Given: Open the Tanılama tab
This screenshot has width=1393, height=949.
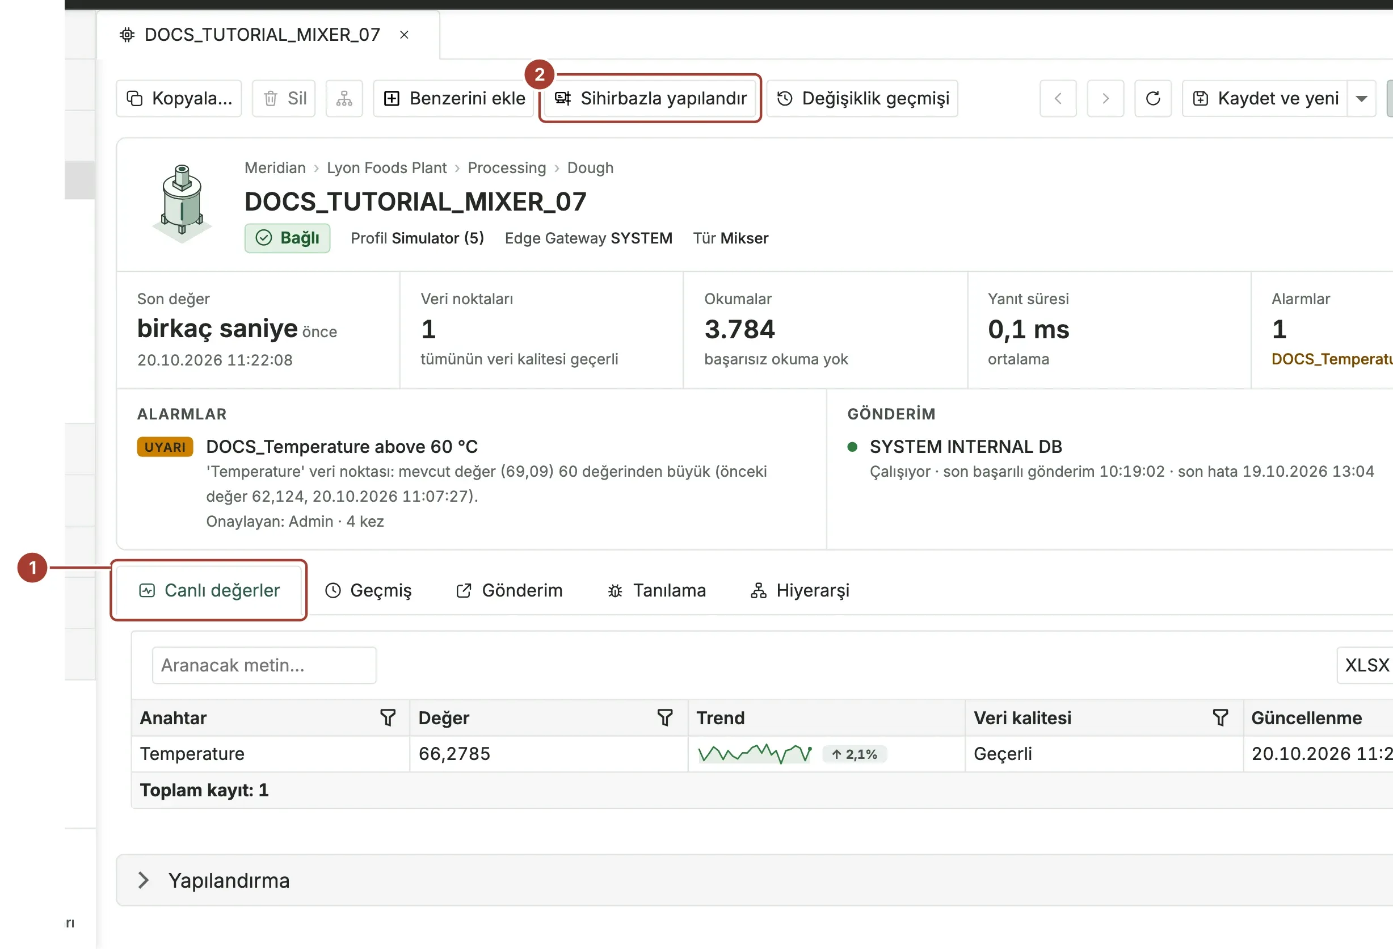Looking at the screenshot, I should tap(656, 590).
